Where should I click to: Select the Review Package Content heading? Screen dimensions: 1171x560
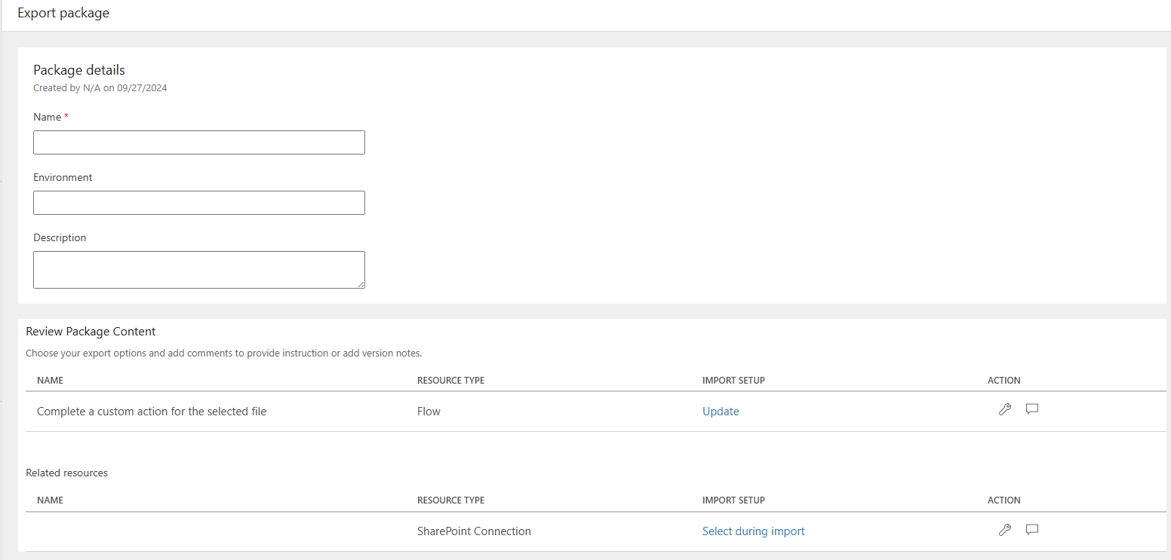[x=91, y=332]
